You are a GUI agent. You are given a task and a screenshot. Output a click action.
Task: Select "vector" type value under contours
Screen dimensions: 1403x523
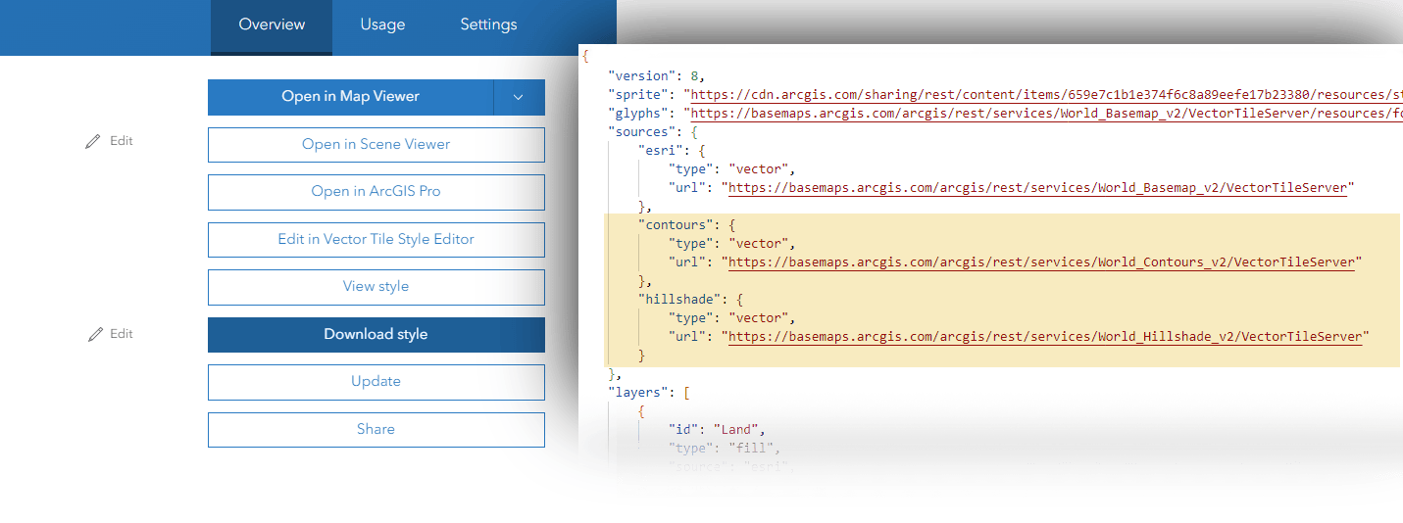click(759, 244)
